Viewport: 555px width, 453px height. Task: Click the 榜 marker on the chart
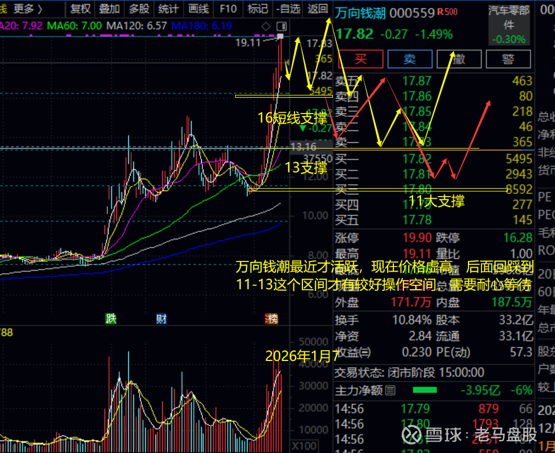tap(271, 319)
